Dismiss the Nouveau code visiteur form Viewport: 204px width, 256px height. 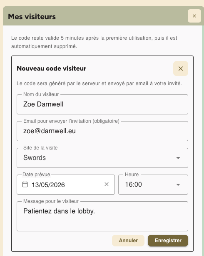[x=181, y=68]
